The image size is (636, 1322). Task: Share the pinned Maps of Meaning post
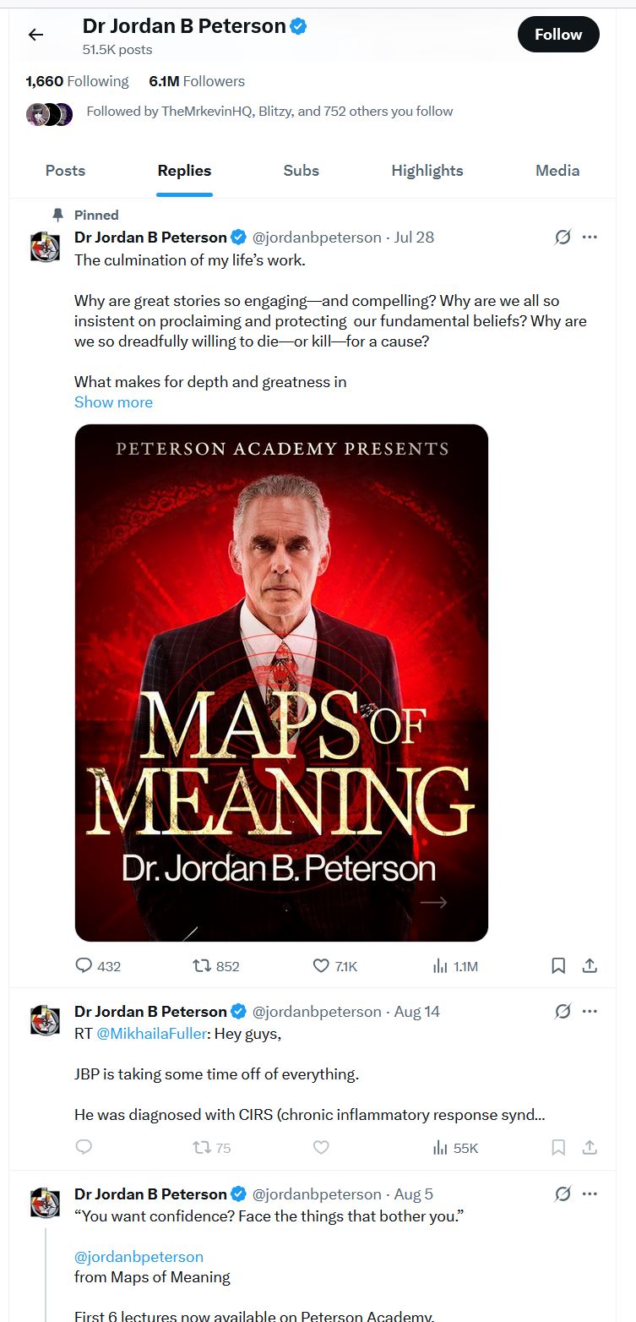[590, 965]
